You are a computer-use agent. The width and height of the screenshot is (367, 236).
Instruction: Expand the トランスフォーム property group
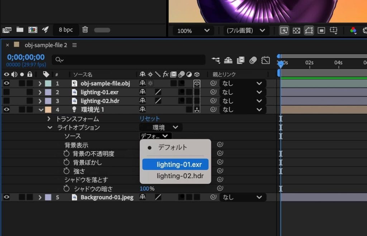(x=49, y=119)
